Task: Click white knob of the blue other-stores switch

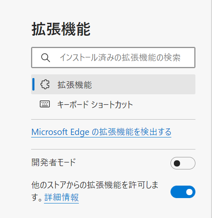Action: (189, 192)
